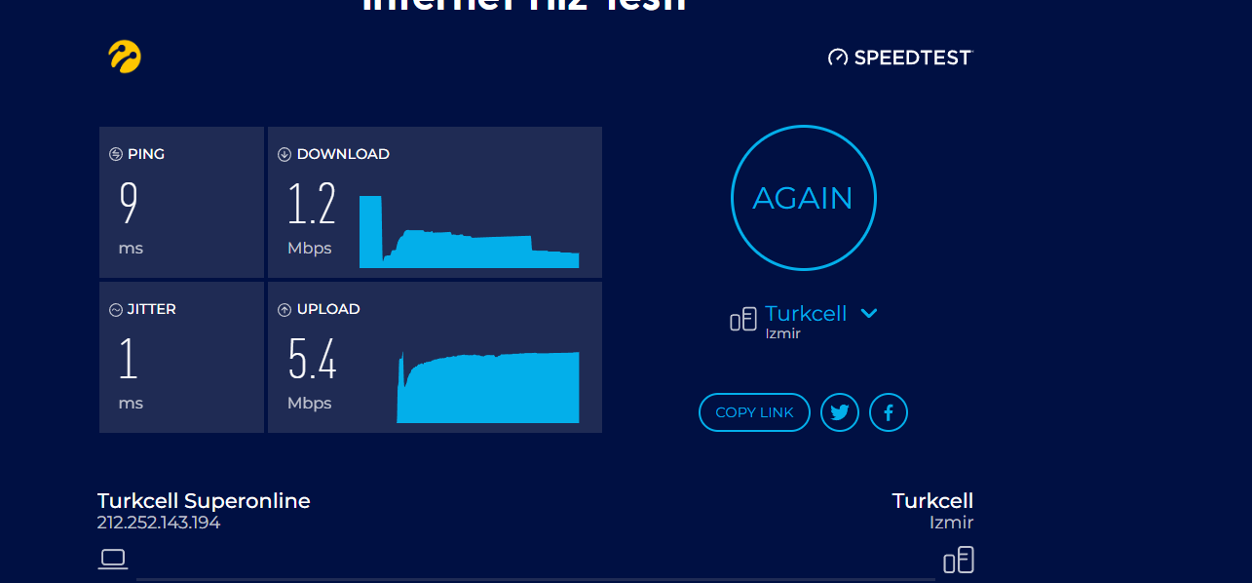This screenshot has width=1252, height=583.
Task: Click the yellow Turkcell logo icon
Action: pyautogui.click(x=125, y=57)
